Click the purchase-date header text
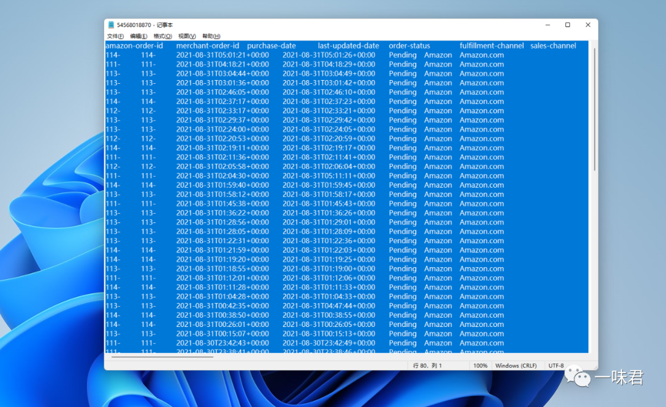 click(271, 46)
